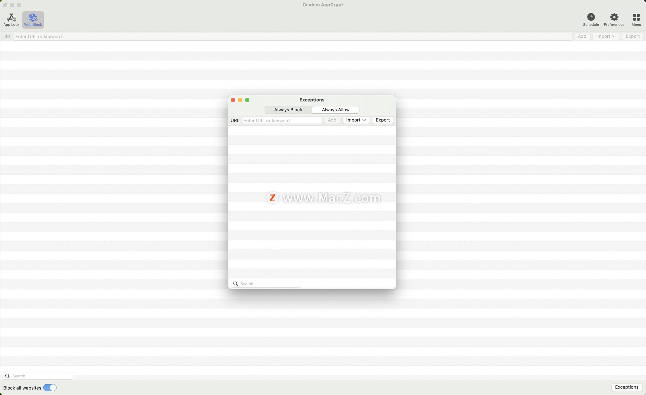Switch to the Always Allow tab

(335, 110)
